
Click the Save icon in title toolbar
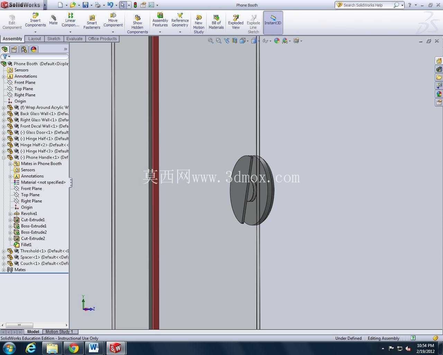pos(85,5)
